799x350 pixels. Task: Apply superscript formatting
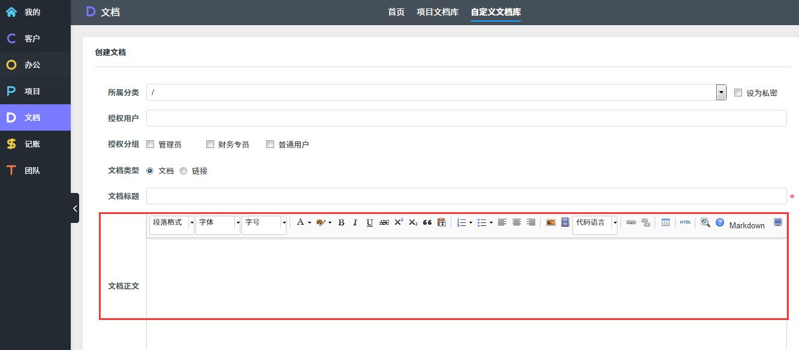(399, 222)
